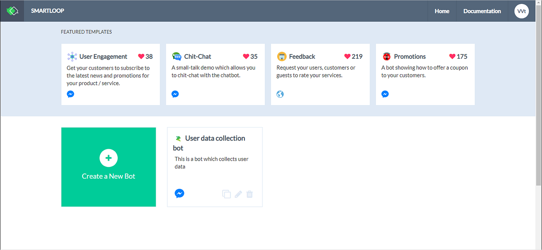Open the Documentation menu item

point(482,11)
